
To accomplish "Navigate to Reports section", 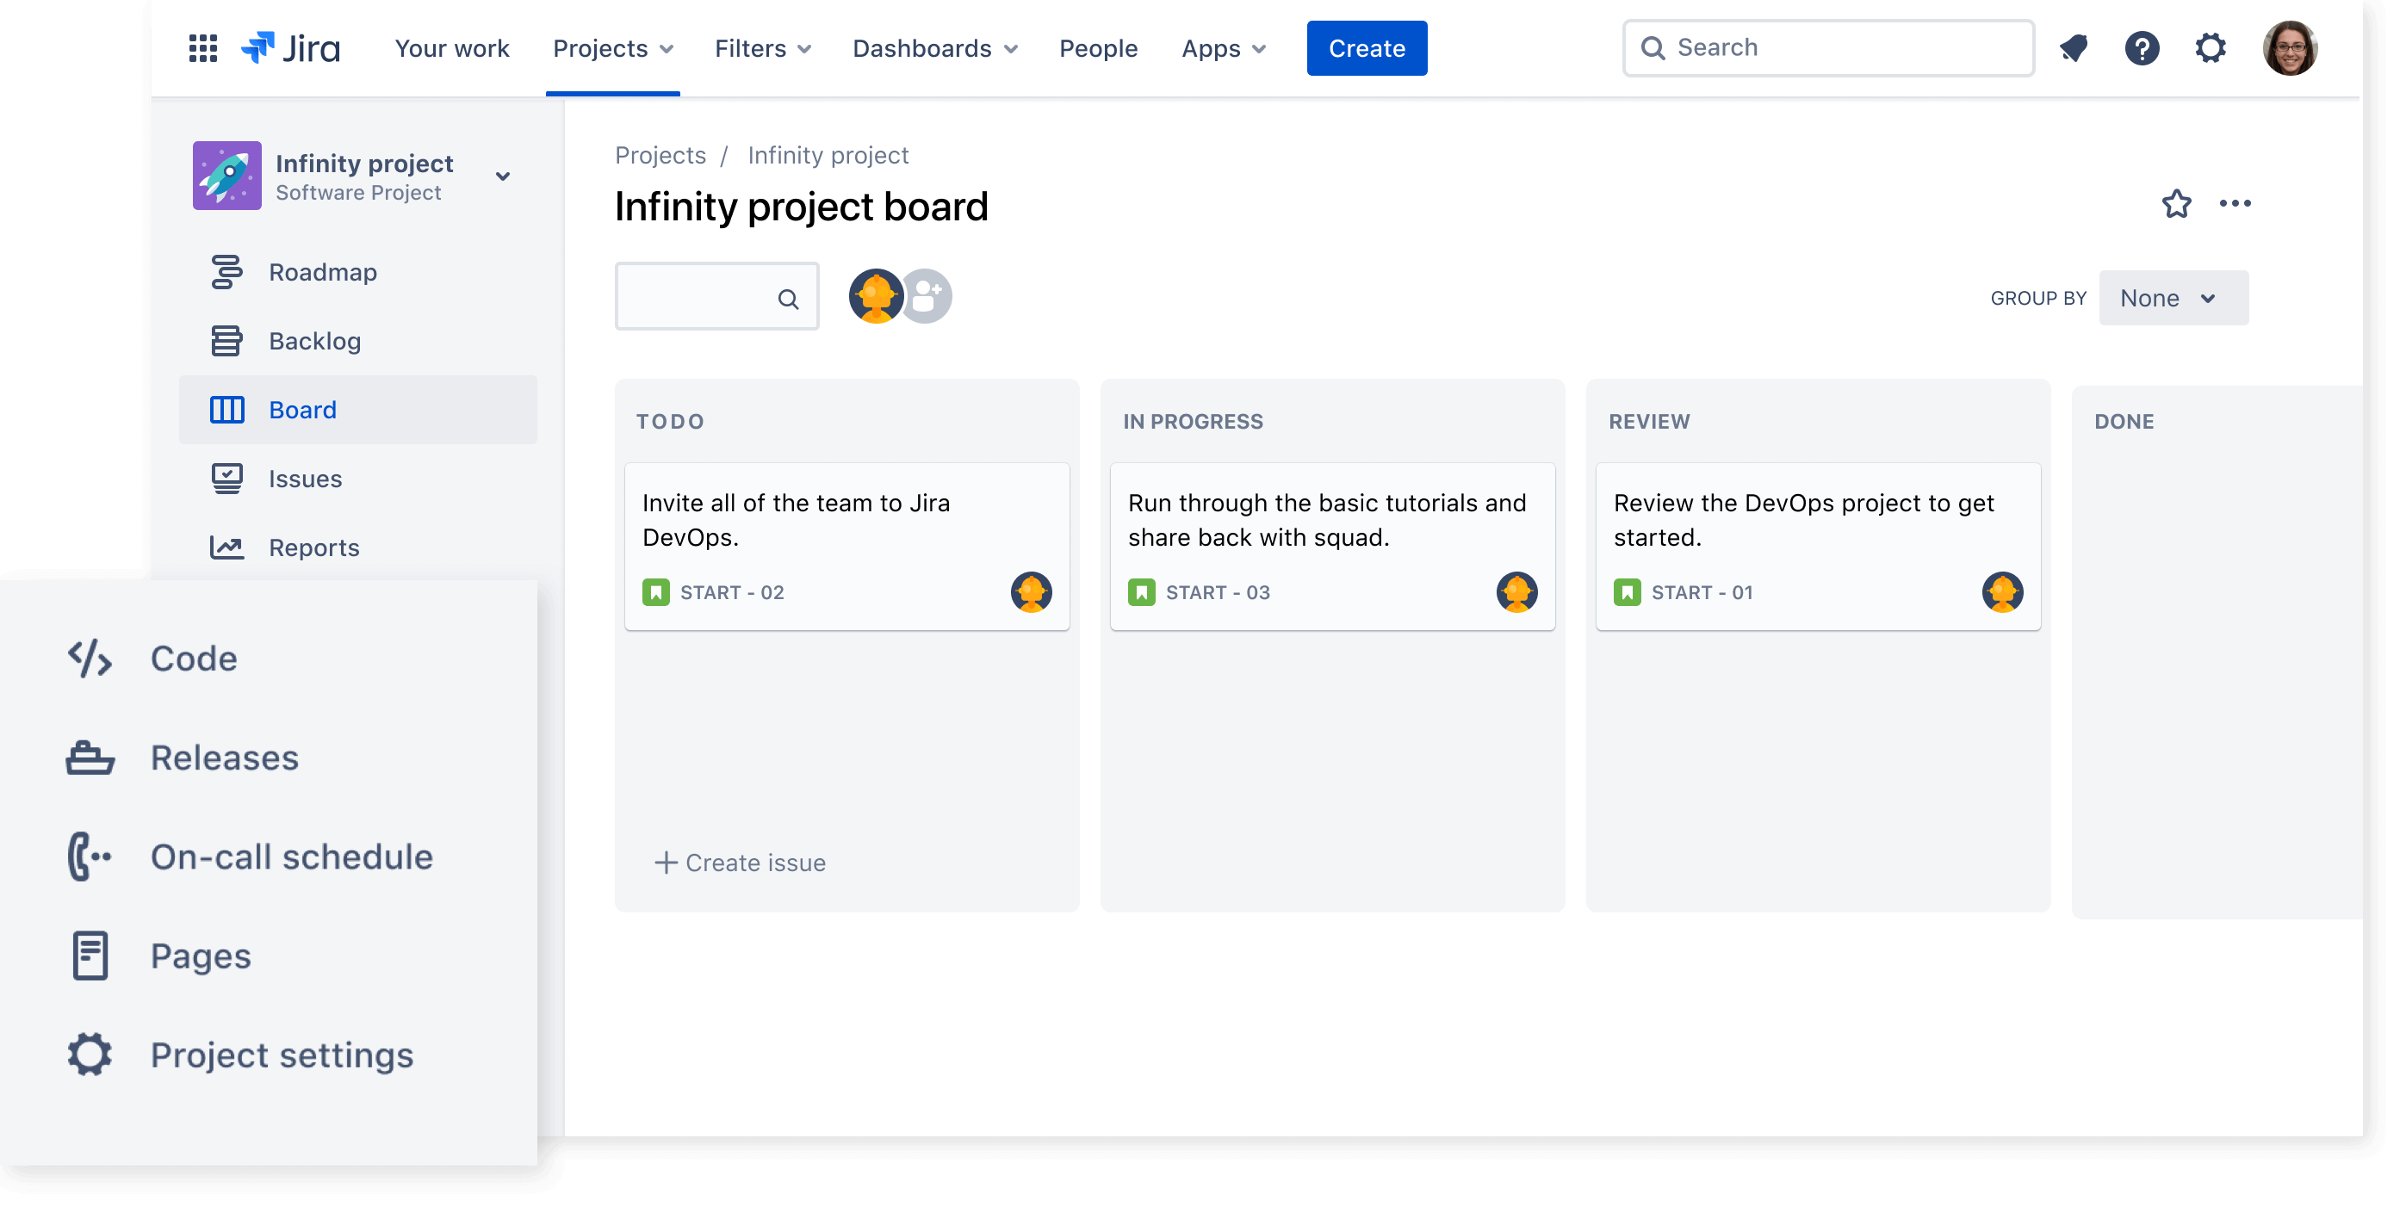I will point(314,547).
